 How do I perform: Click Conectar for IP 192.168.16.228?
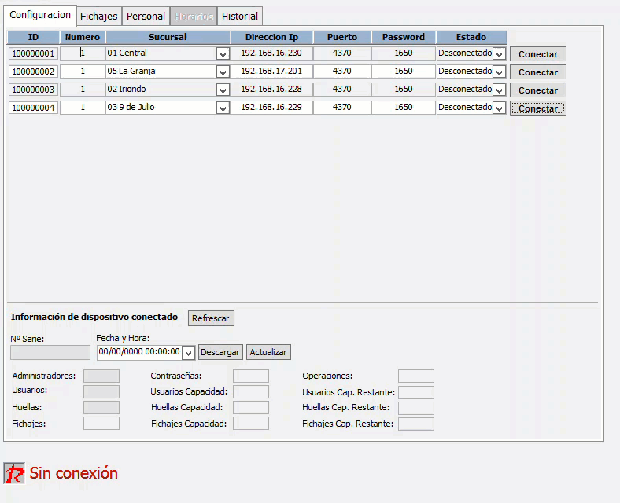click(x=537, y=90)
